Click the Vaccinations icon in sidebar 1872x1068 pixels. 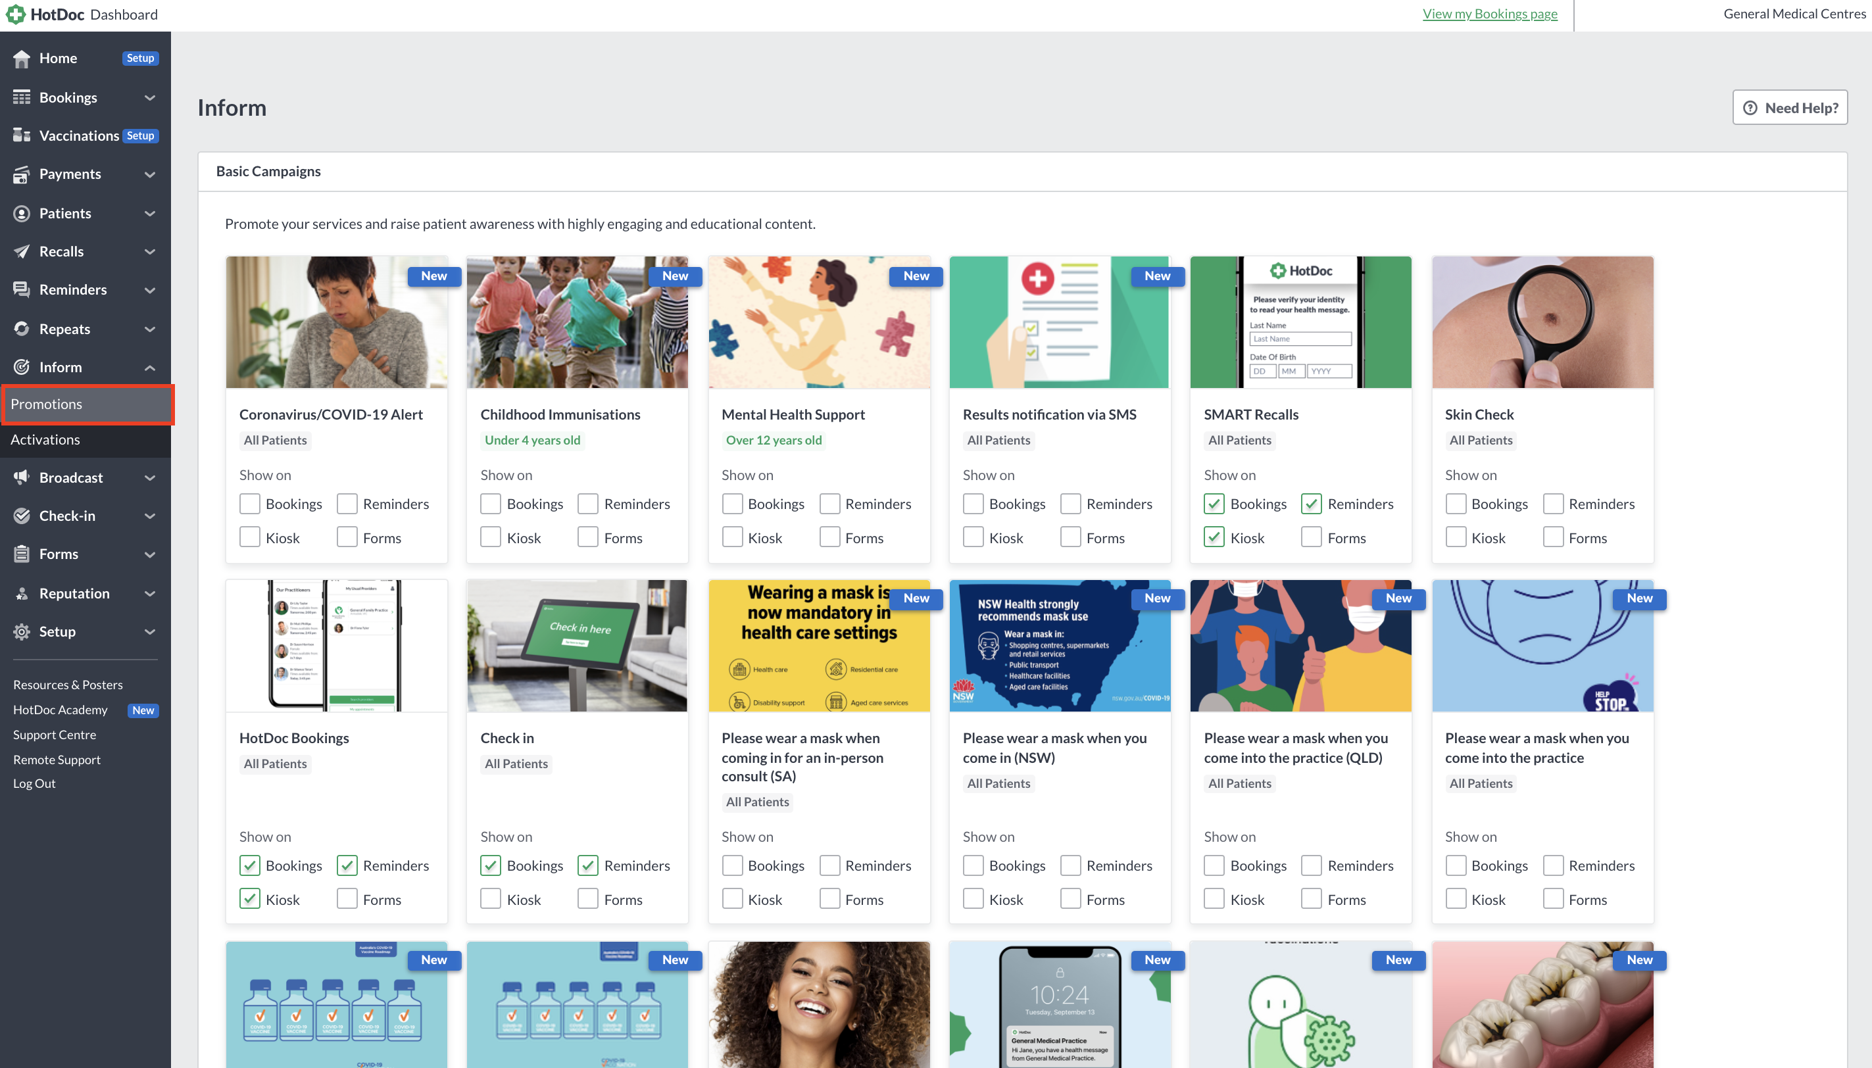21,135
